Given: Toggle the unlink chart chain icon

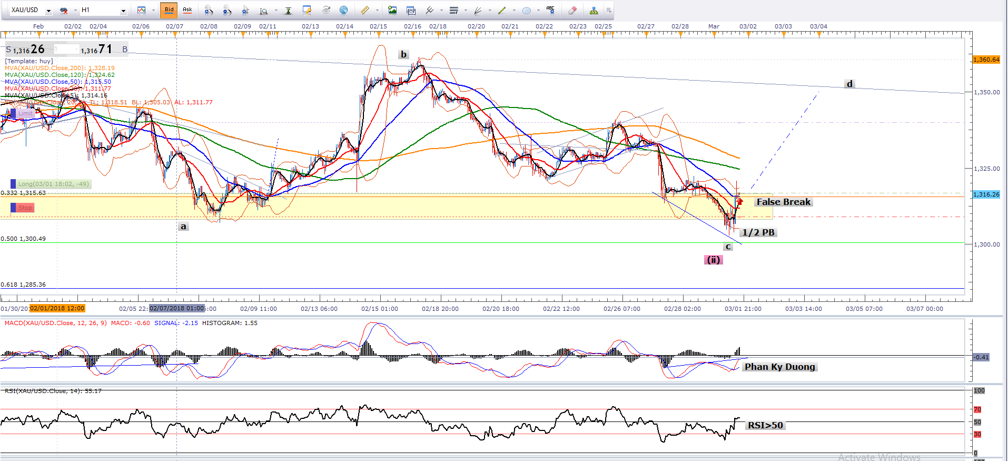Looking at the screenshot, I should pos(64,10).
